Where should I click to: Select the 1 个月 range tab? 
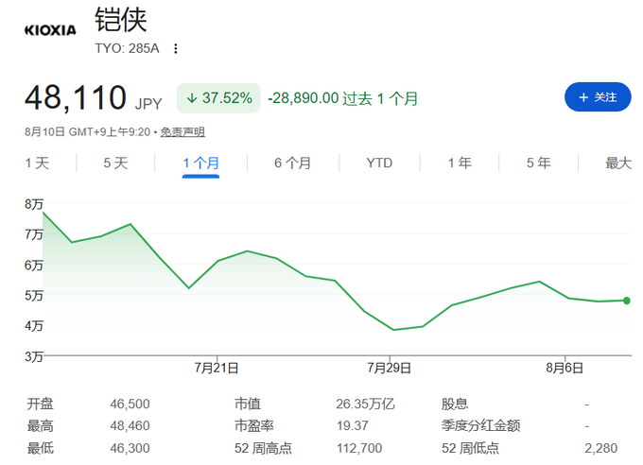click(x=200, y=164)
